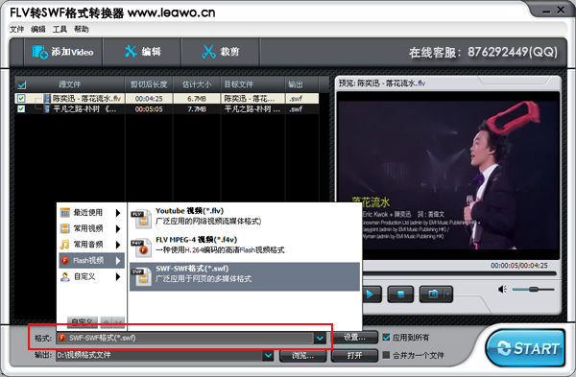The height and width of the screenshot is (377, 576).
Task: Click the preview seek progress bar
Action: [459, 273]
